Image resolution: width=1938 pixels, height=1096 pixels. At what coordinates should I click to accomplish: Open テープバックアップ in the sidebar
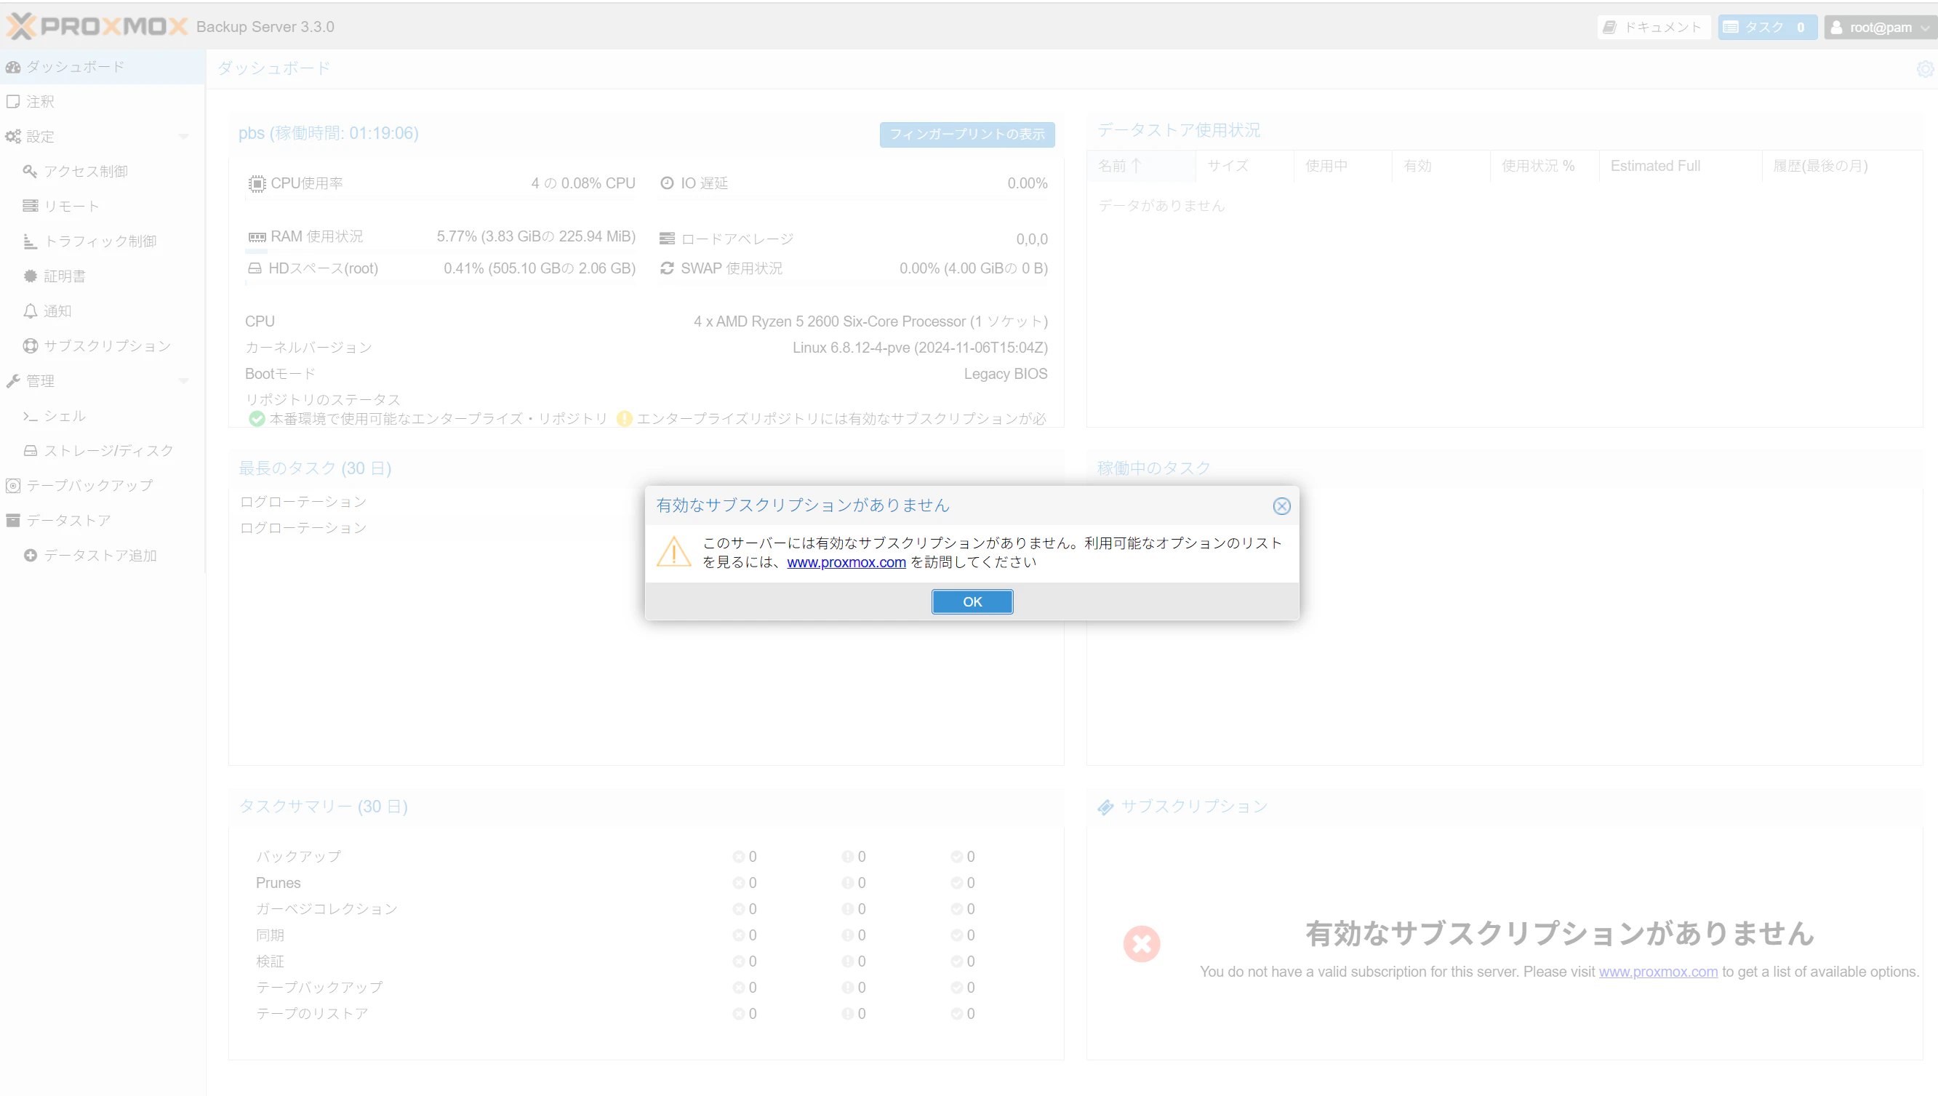click(x=89, y=486)
